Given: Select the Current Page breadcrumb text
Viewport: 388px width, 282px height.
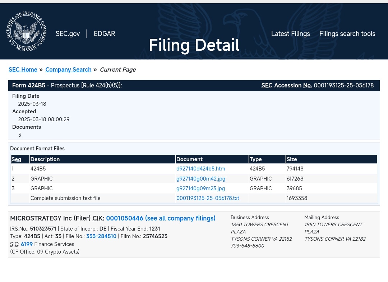Looking at the screenshot, I should (x=118, y=70).
